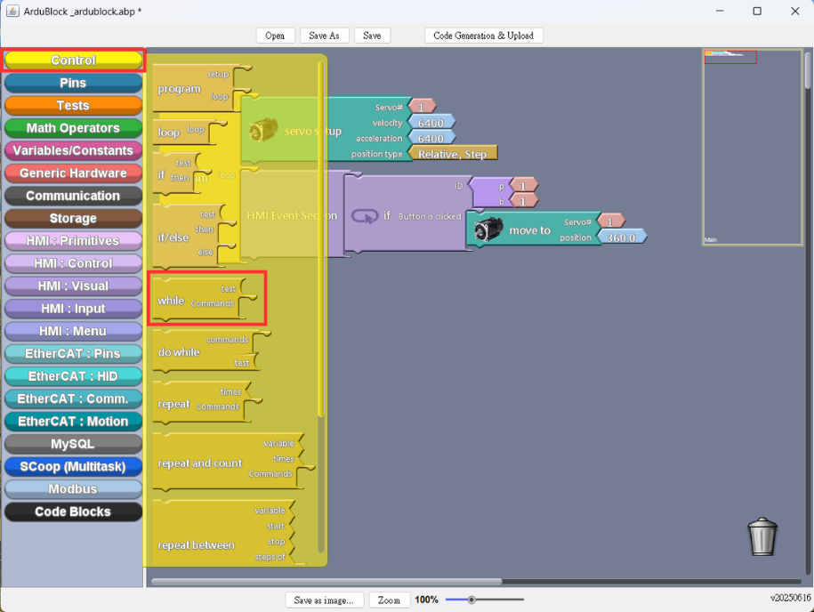814x612 pixels.
Task: Click the velocity value 6400
Action: coord(431,123)
